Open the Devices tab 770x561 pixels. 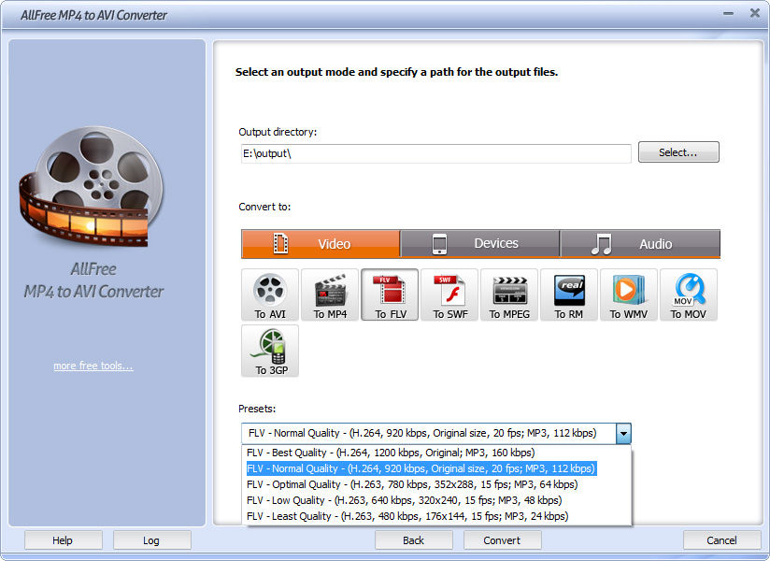tap(479, 244)
